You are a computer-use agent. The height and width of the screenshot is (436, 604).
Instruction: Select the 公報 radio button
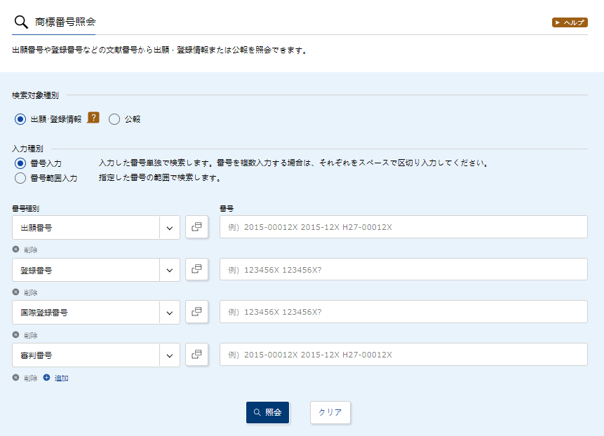pyautogui.click(x=114, y=118)
